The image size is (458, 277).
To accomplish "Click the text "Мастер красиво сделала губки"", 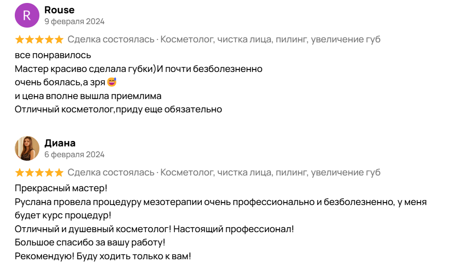I will 84,69.
